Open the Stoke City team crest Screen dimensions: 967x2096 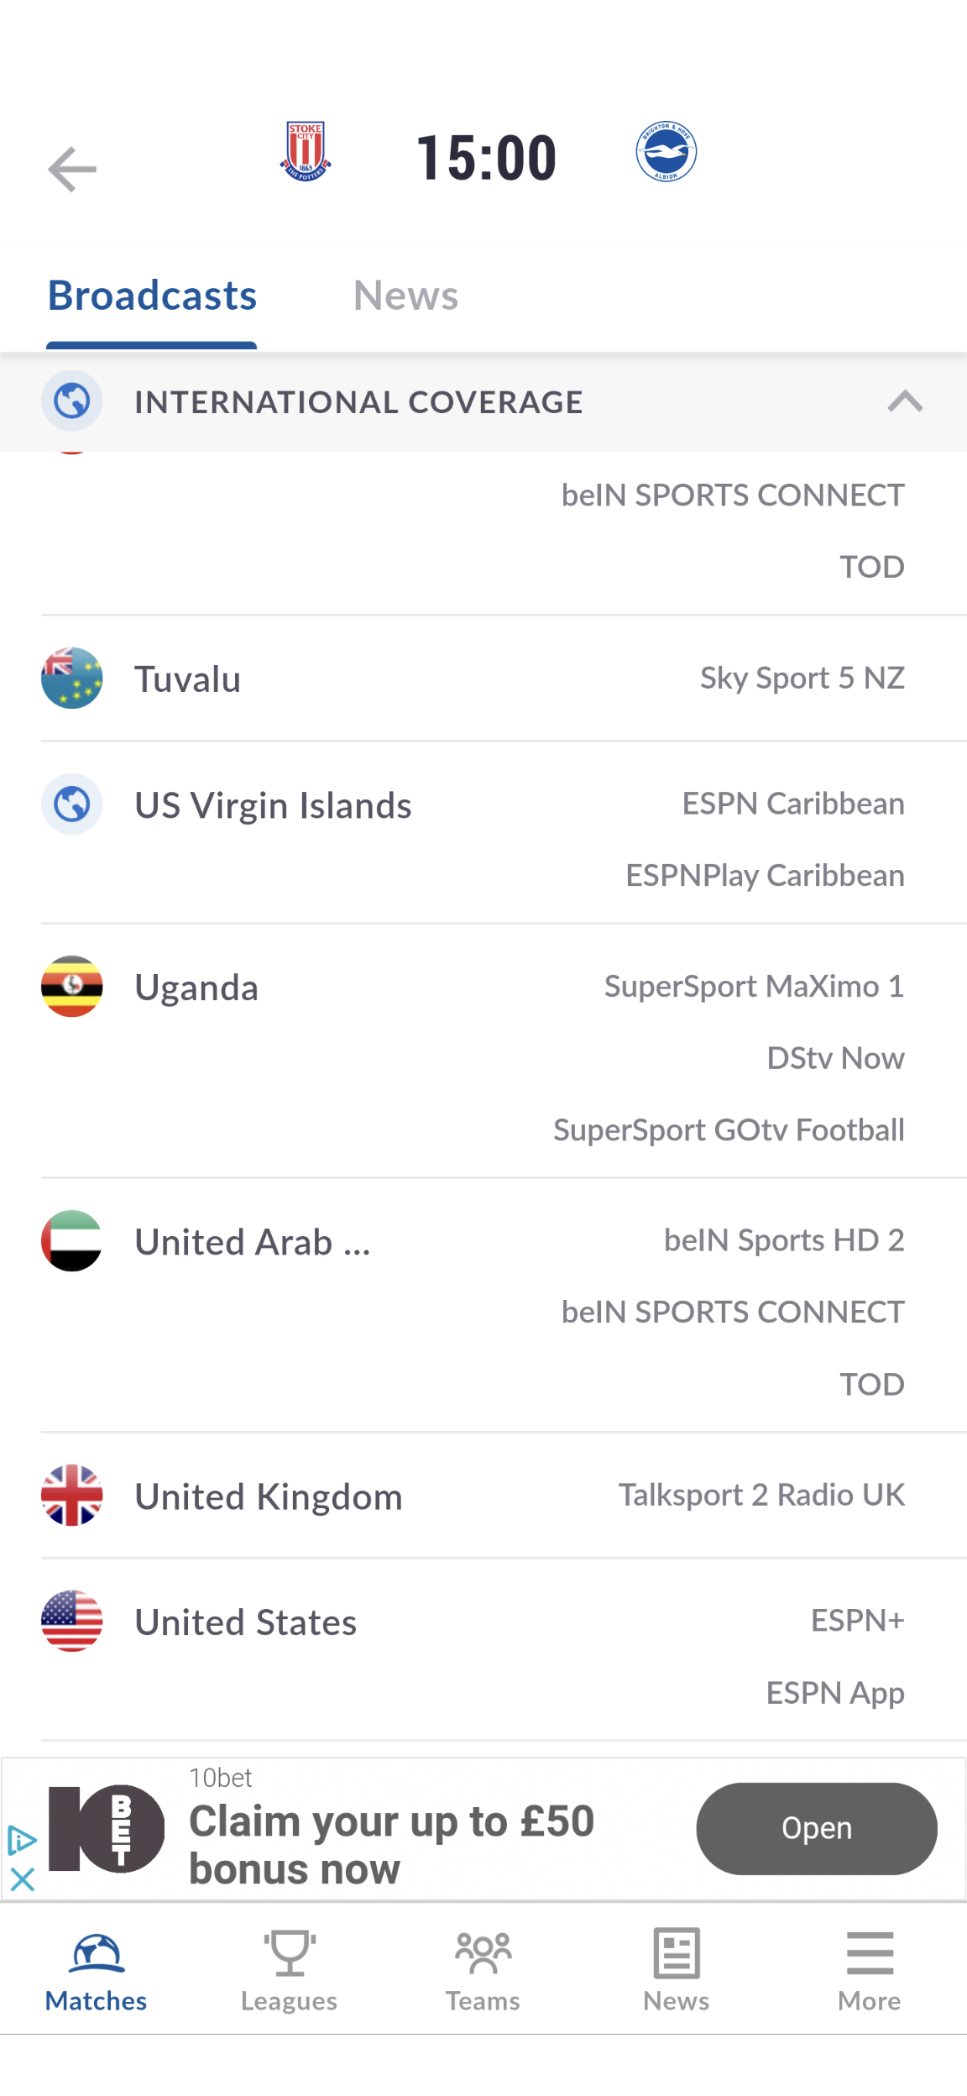pos(306,152)
